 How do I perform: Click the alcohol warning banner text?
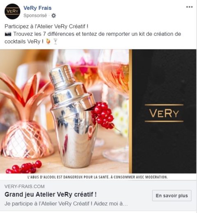(x=98, y=177)
